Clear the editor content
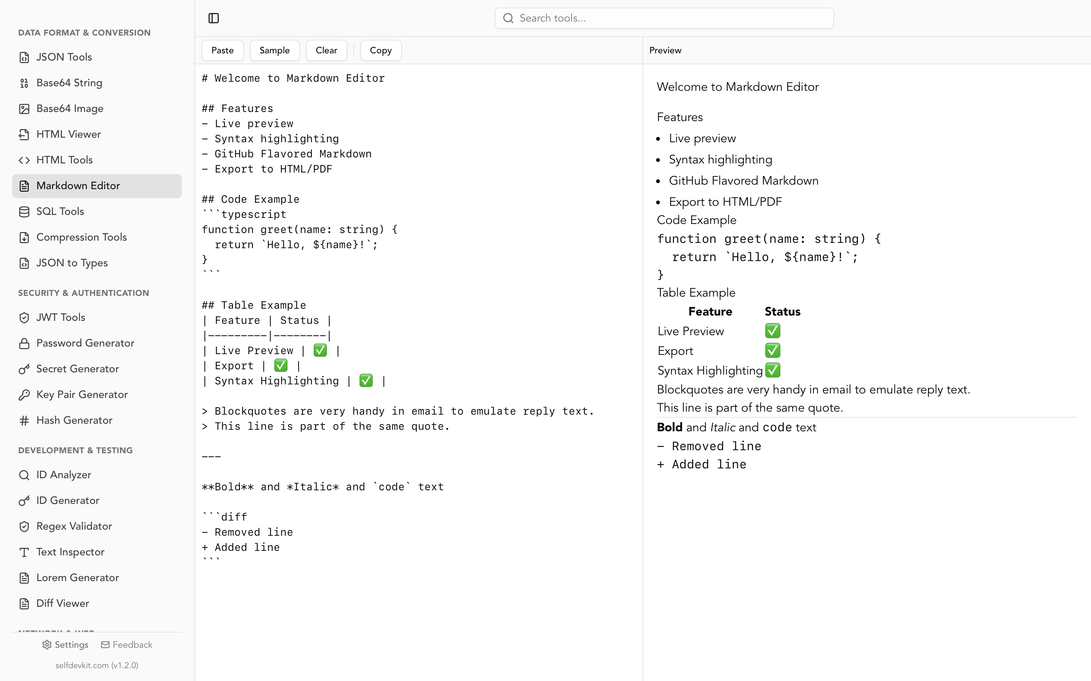The width and height of the screenshot is (1091, 681). 327,50
